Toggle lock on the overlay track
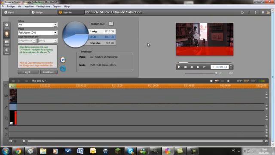The height and width of the screenshot is (155, 275). [x=266, y=116]
